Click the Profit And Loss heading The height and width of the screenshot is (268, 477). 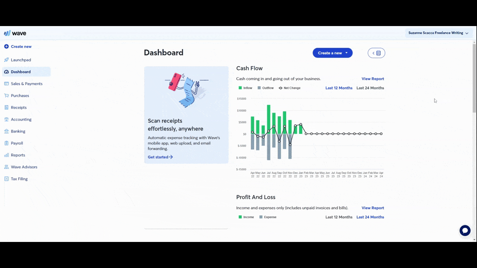256,197
